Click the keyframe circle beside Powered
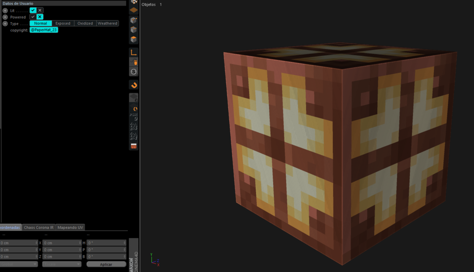Screen dimensions: 474x272 tap(5, 17)
